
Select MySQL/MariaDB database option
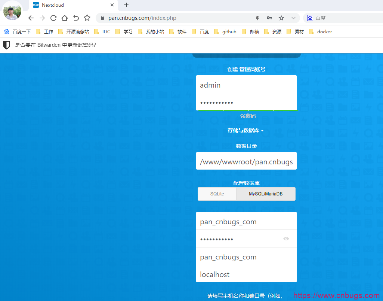(x=266, y=194)
